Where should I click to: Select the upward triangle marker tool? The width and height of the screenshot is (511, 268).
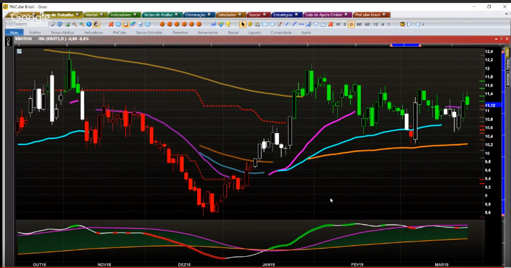[323, 24]
